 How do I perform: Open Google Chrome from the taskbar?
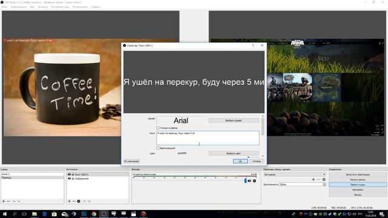[94, 214]
